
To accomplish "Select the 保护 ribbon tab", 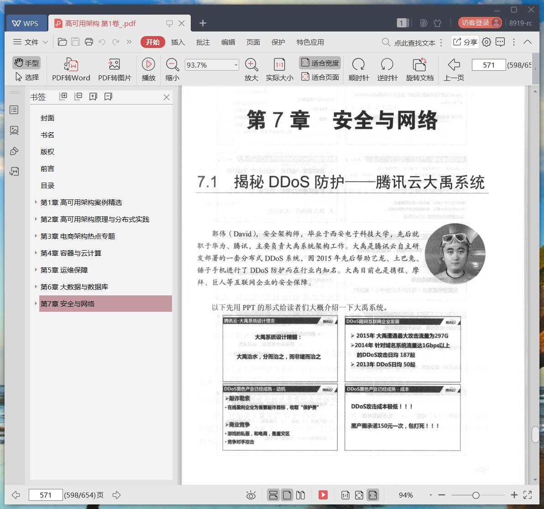I will [278, 42].
